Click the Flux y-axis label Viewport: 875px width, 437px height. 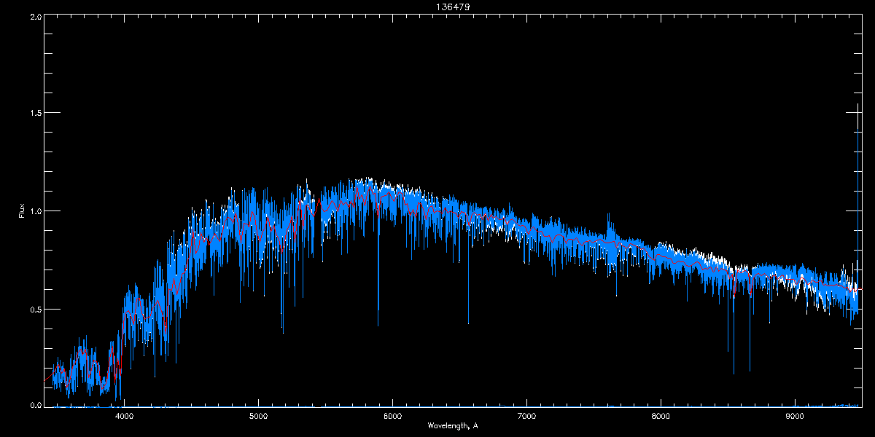(x=21, y=210)
